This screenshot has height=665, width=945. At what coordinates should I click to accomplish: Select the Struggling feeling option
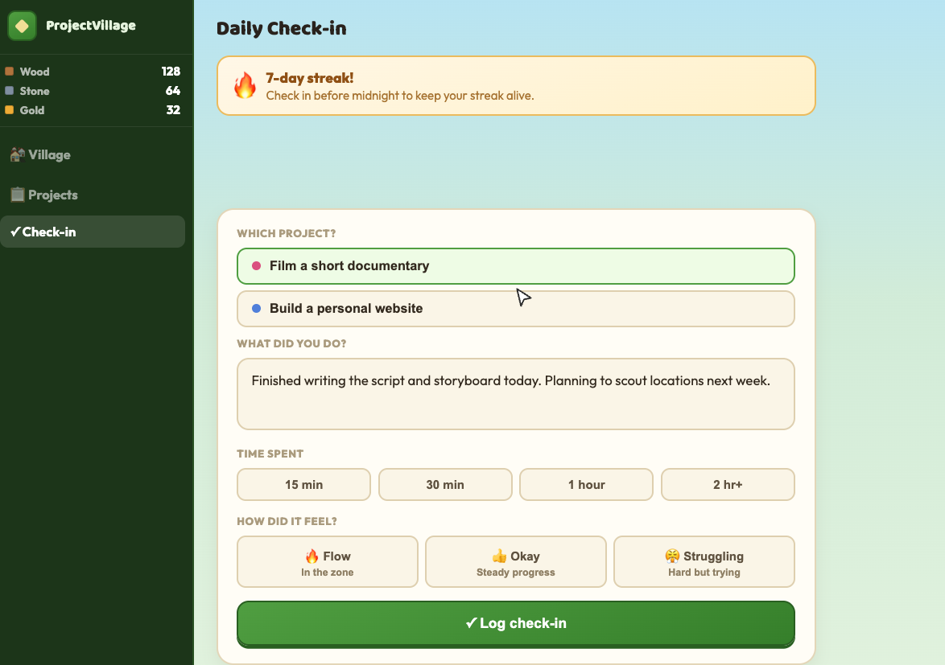pyautogui.click(x=704, y=561)
